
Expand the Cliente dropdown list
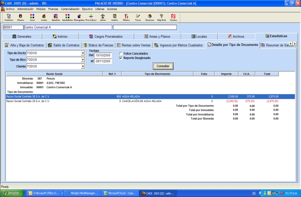click(x=83, y=66)
